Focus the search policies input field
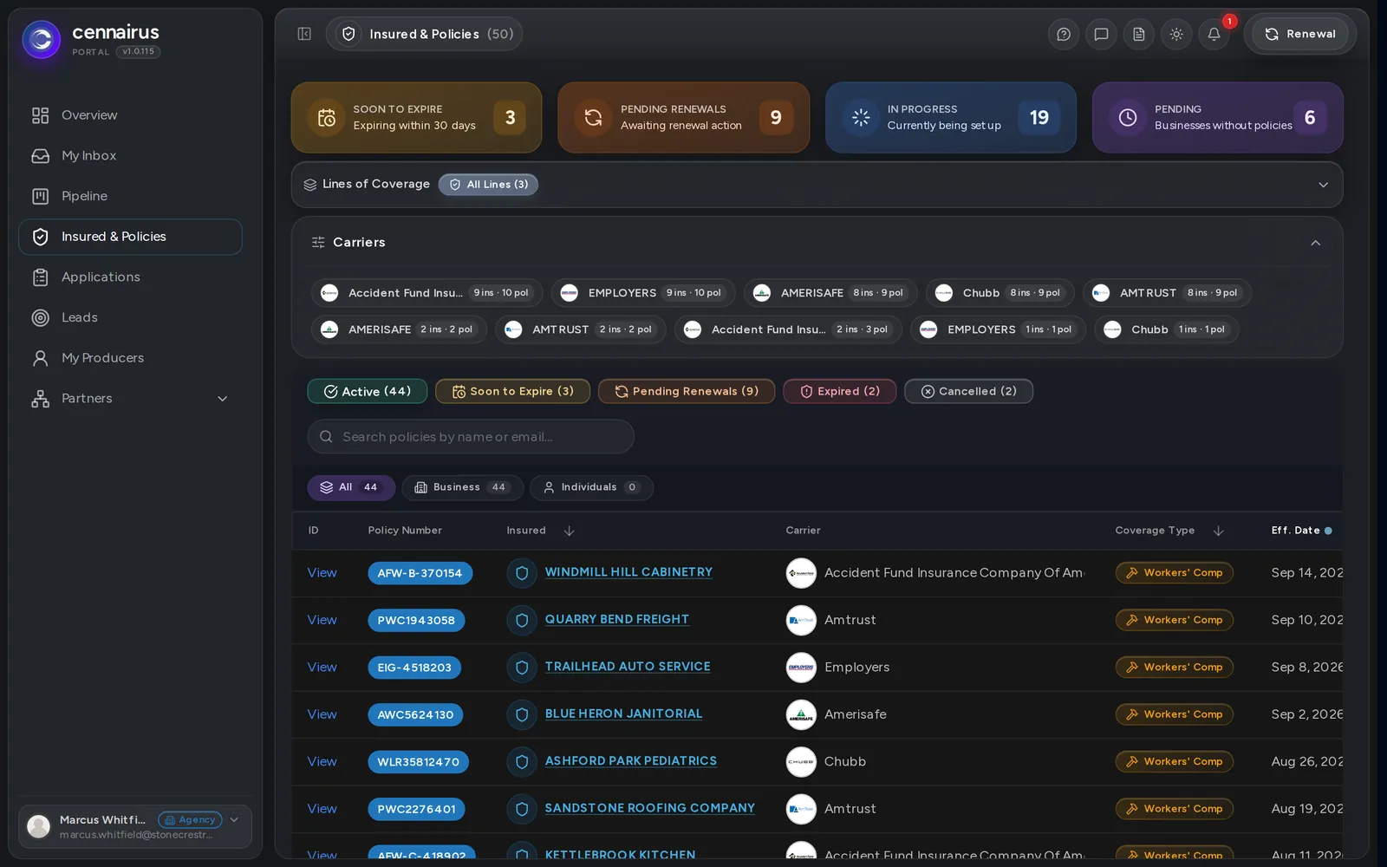 pos(471,437)
